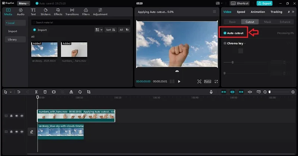Toggle clip linkage
298x156 pixels.
(241, 92)
